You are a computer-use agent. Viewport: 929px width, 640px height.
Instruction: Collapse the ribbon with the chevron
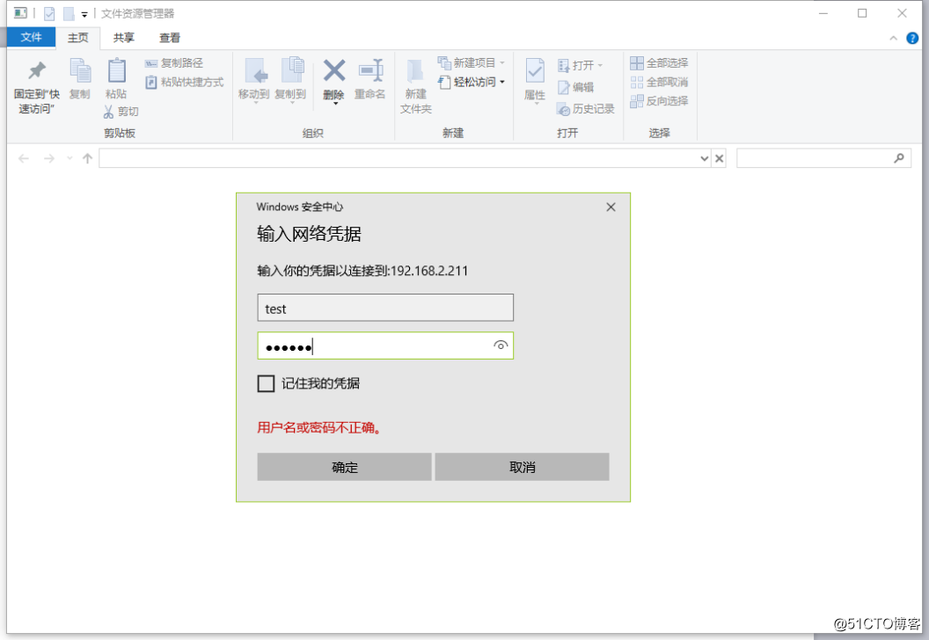tap(894, 39)
